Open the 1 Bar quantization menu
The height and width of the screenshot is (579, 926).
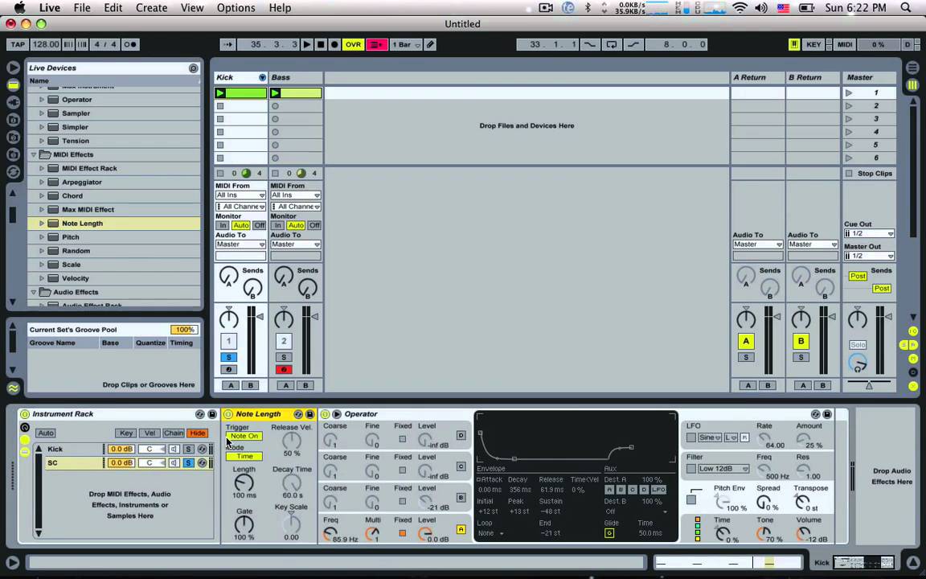coord(406,44)
